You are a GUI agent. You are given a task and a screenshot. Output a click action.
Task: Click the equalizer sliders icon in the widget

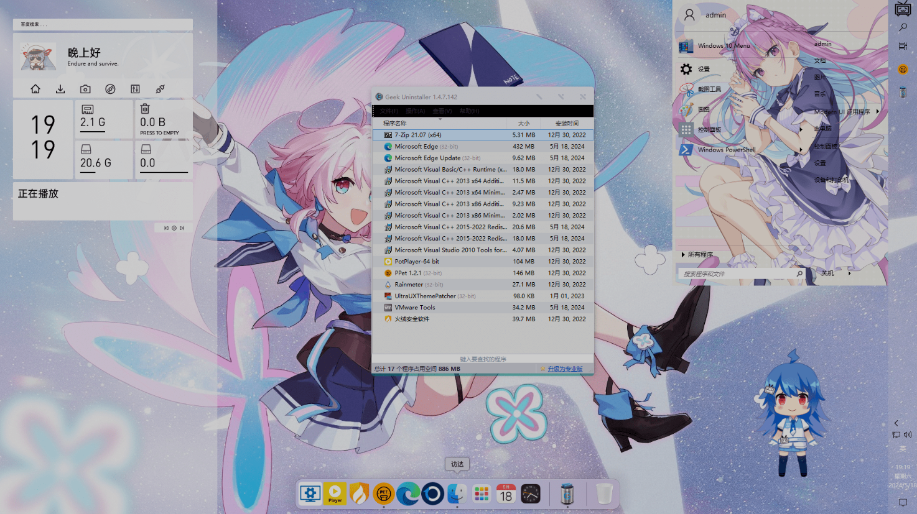pyautogui.click(x=135, y=89)
